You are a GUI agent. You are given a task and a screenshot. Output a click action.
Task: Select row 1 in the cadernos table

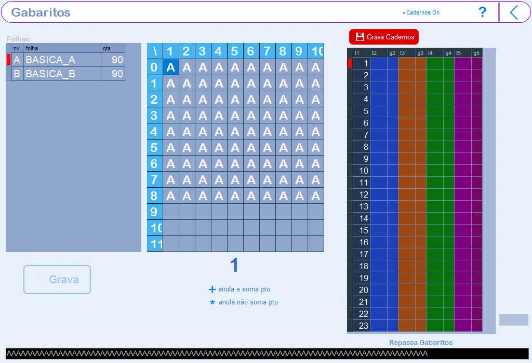415,63
